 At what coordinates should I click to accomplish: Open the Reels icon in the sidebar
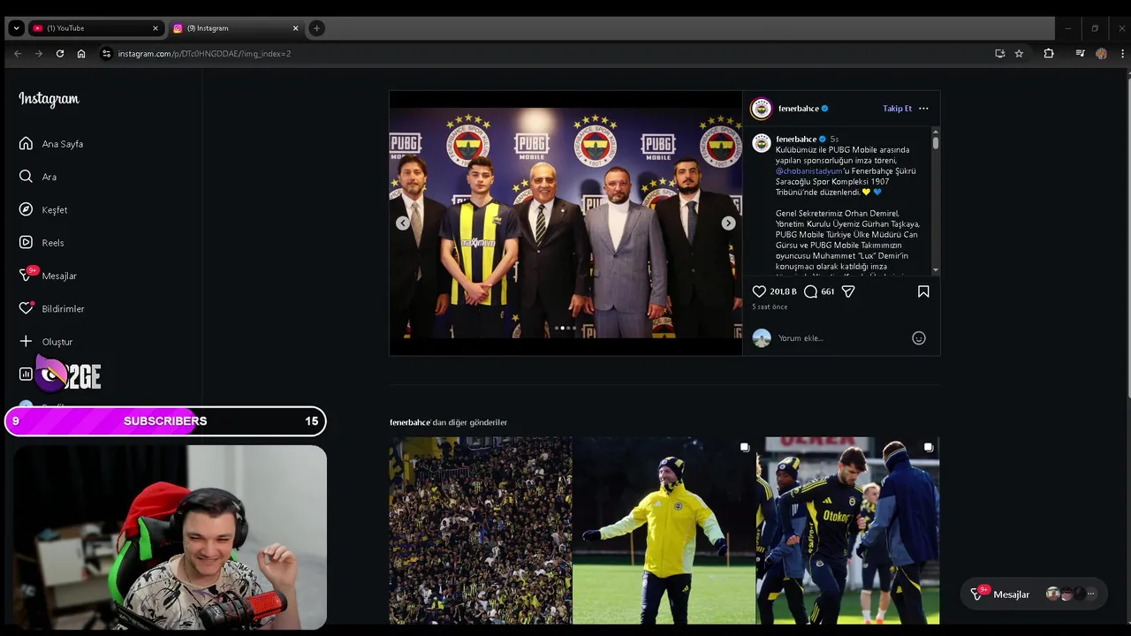pos(26,243)
